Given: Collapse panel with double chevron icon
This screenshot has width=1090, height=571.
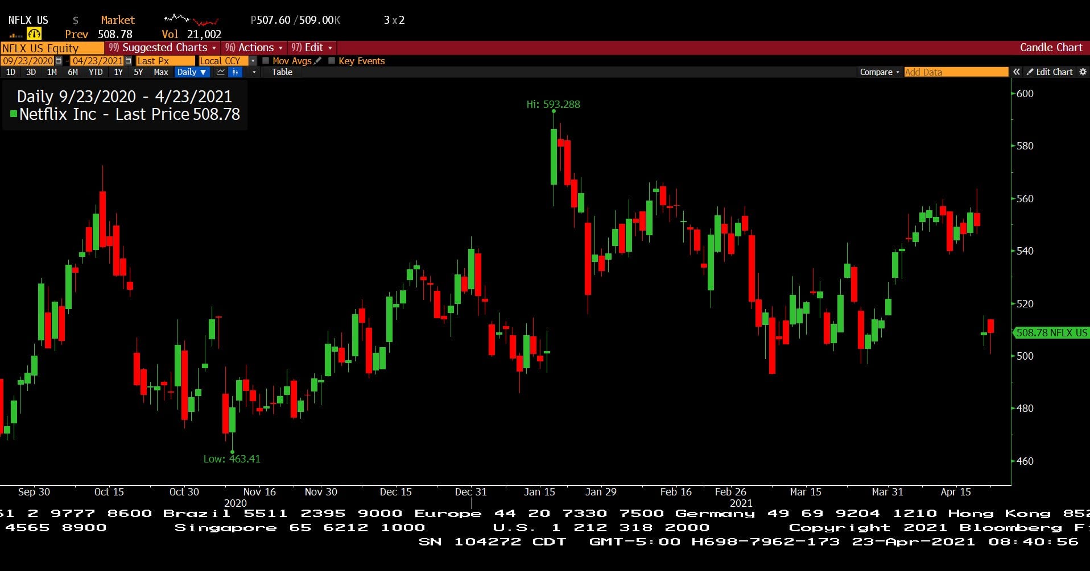Looking at the screenshot, I should click(x=1017, y=72).
